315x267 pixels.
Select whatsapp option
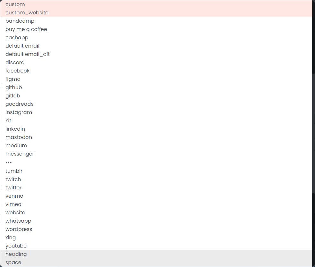[156, 221]
